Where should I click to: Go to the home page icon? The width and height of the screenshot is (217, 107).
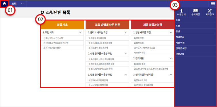pos(4,3)
